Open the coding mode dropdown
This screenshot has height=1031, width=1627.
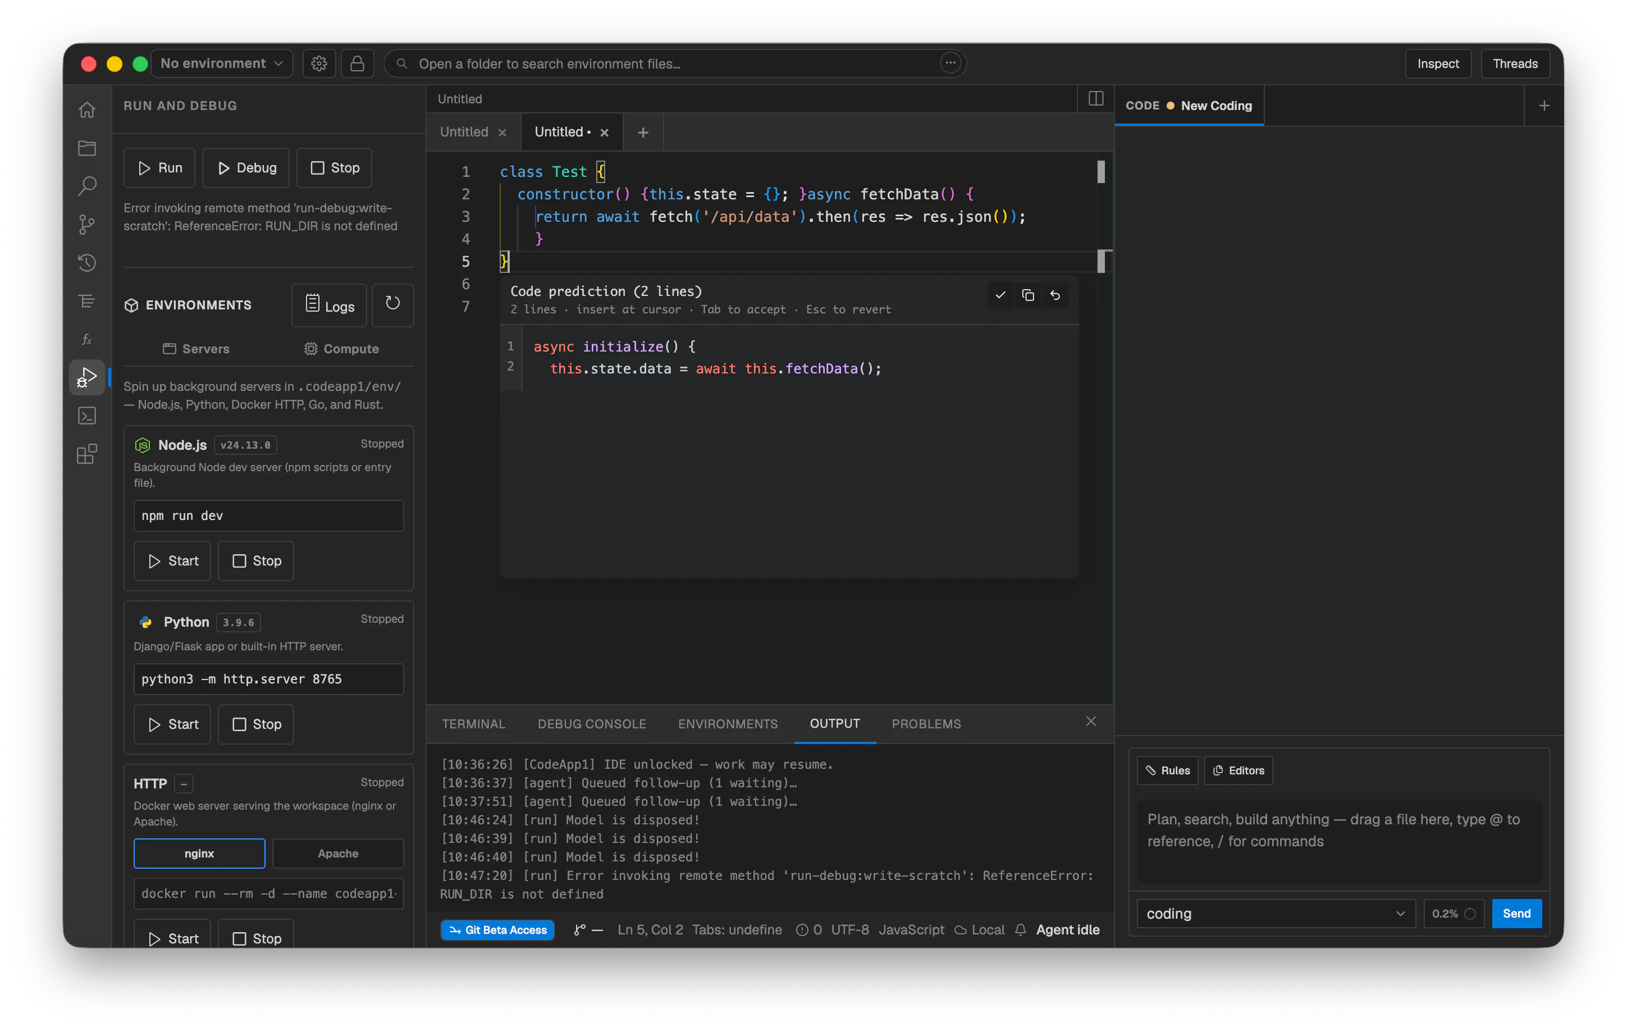[1276, 914]
